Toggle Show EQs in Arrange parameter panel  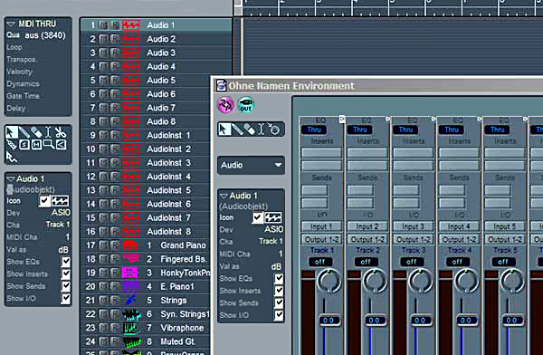pyautogui.click(x=66, y=262)
